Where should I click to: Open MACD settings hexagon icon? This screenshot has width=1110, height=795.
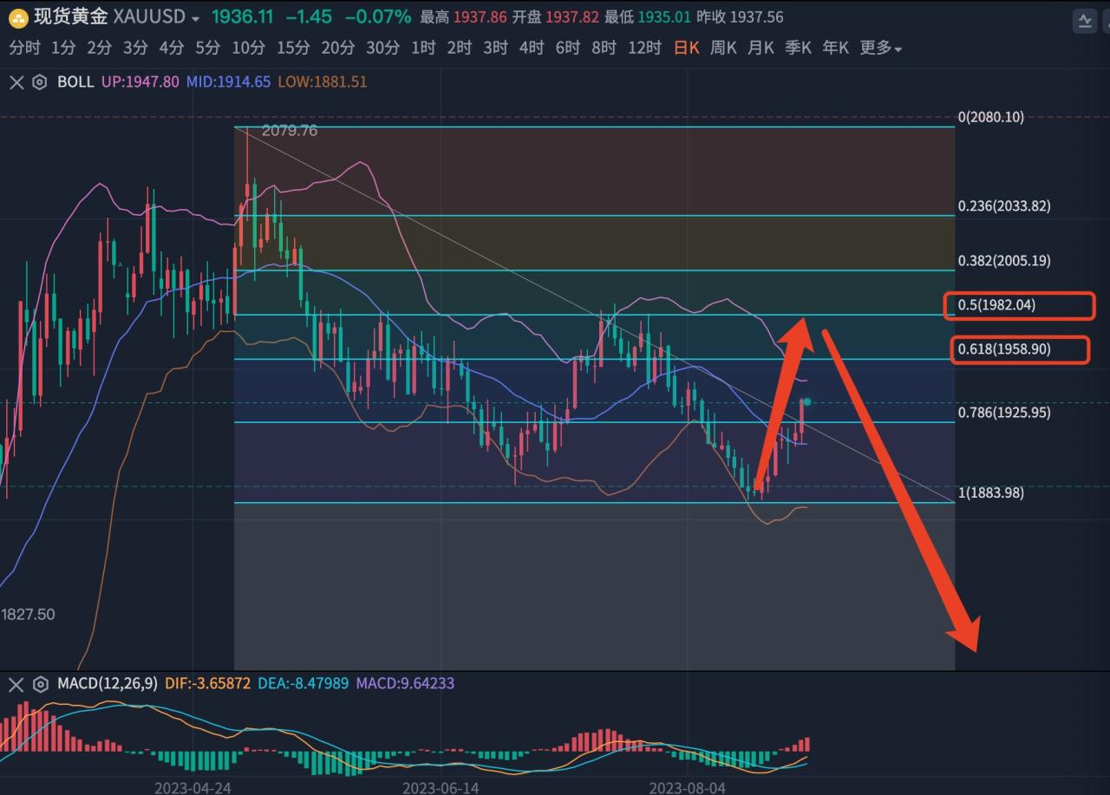[39, 684]
